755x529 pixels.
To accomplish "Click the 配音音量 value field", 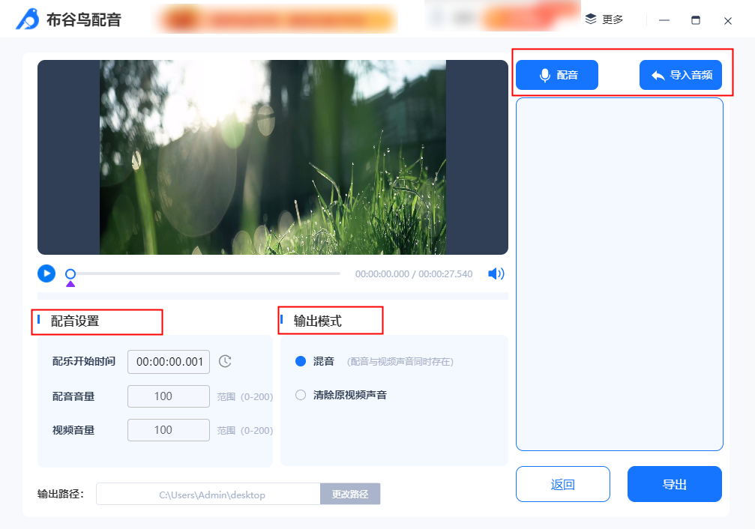I will pos(168,396).
